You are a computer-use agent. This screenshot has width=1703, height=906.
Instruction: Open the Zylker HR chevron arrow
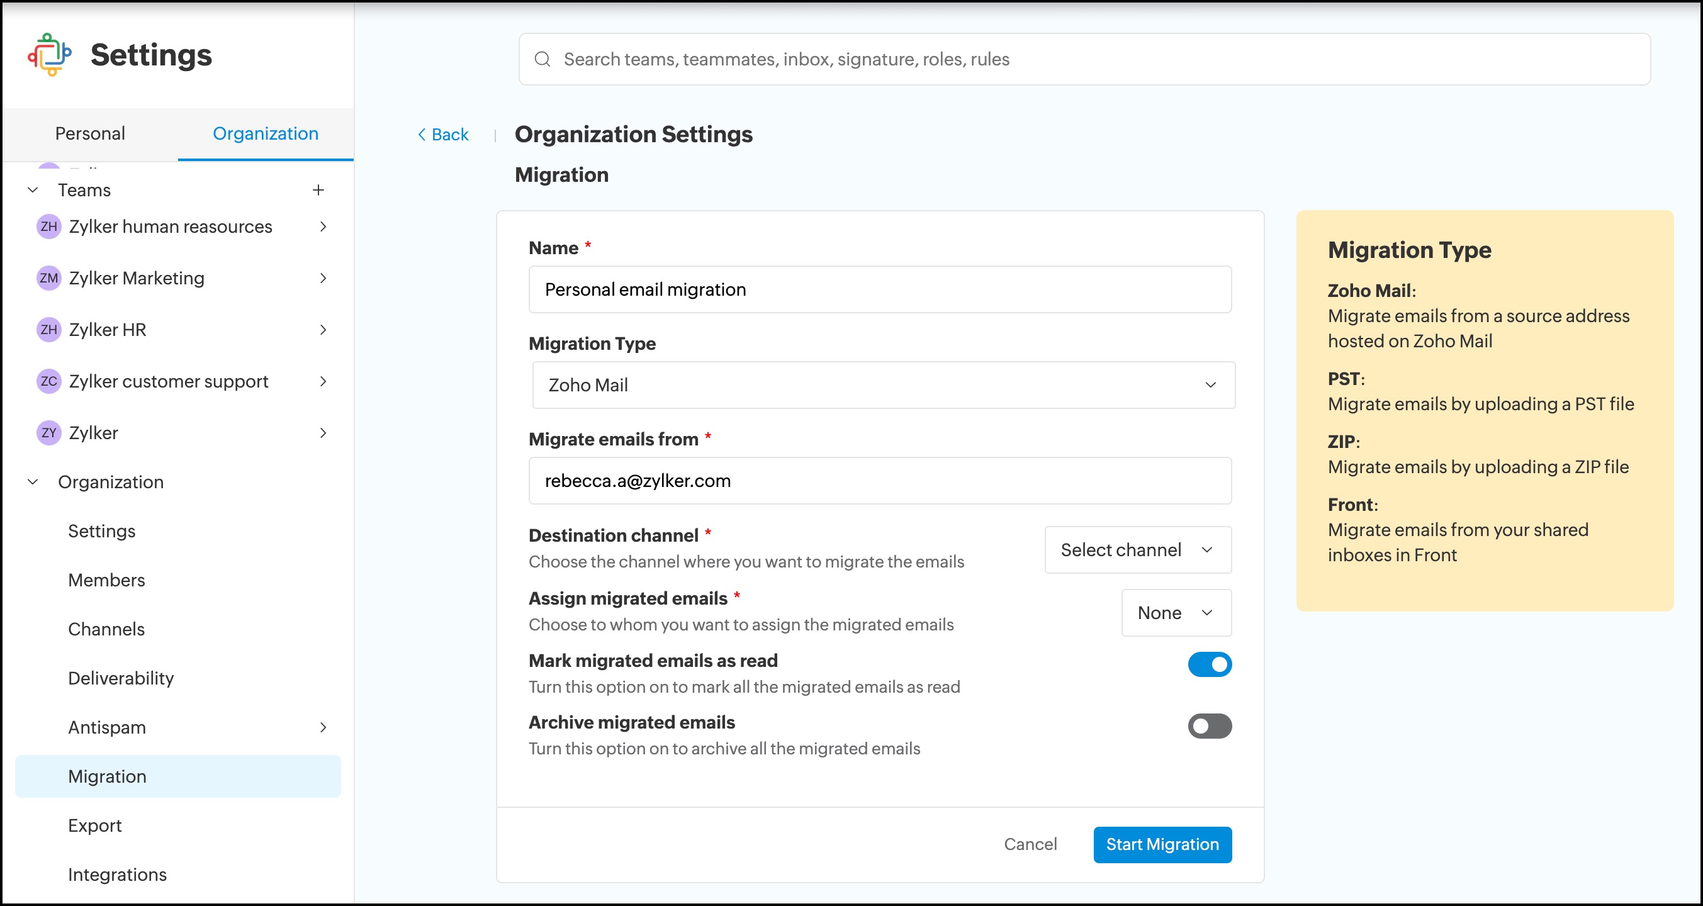point(323,330)
